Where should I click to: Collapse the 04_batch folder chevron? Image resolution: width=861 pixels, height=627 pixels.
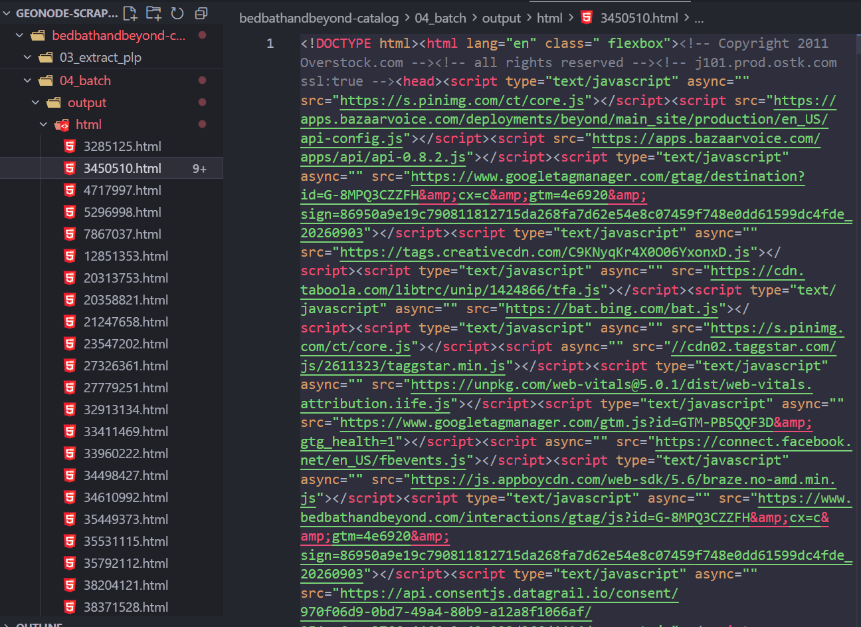(x=27, y=80)
